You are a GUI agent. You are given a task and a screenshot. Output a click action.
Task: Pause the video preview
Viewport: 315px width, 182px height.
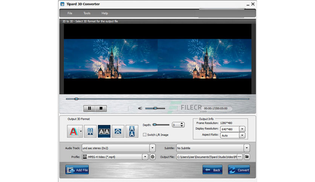[89, 108]
